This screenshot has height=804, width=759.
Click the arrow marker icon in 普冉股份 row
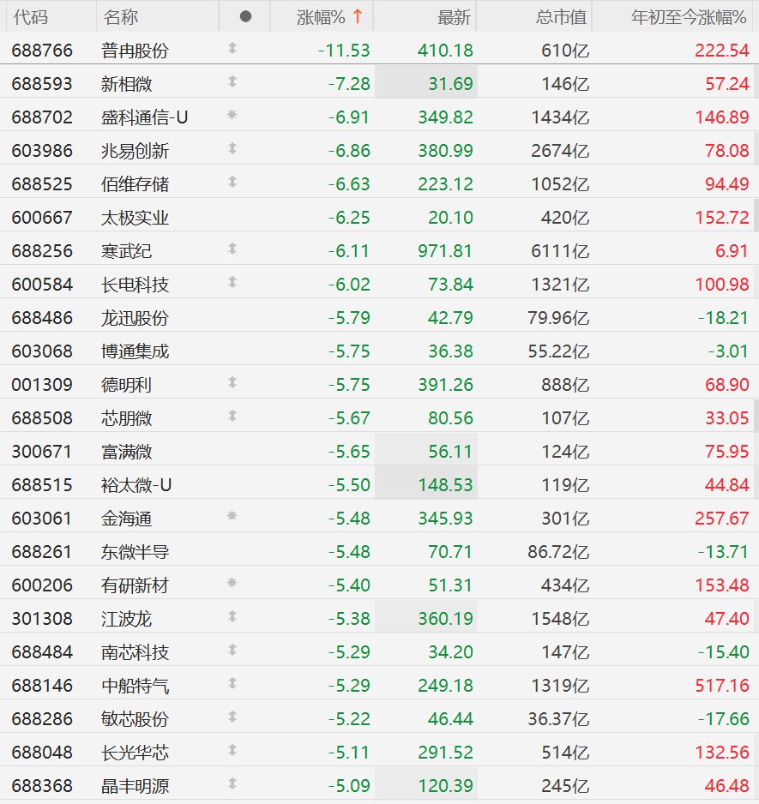[232, 48]
